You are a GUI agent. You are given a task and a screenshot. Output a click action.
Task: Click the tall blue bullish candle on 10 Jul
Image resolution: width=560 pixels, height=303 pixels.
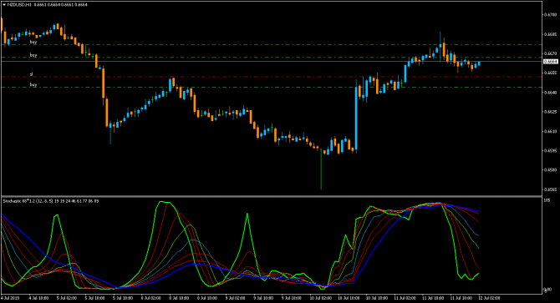pos(356,118)
